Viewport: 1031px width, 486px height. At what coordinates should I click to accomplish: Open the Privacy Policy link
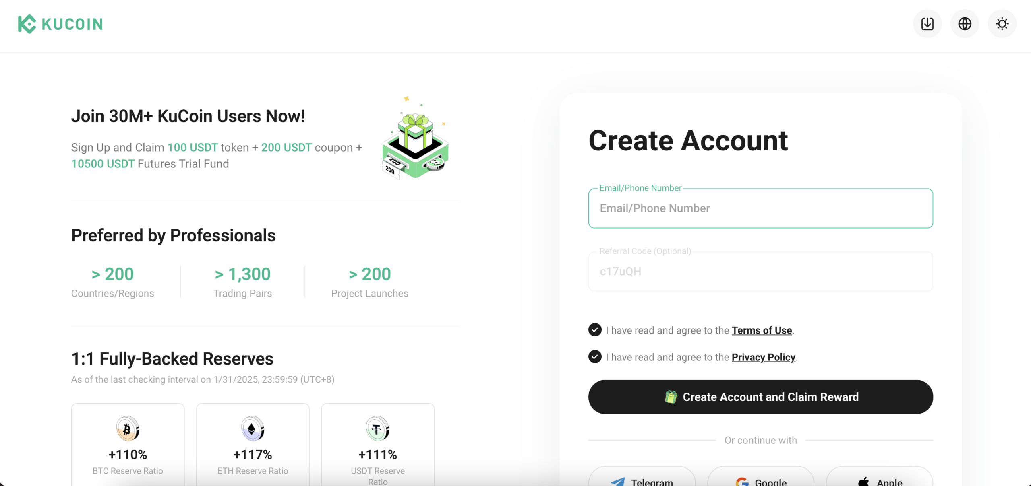point(763,357)
